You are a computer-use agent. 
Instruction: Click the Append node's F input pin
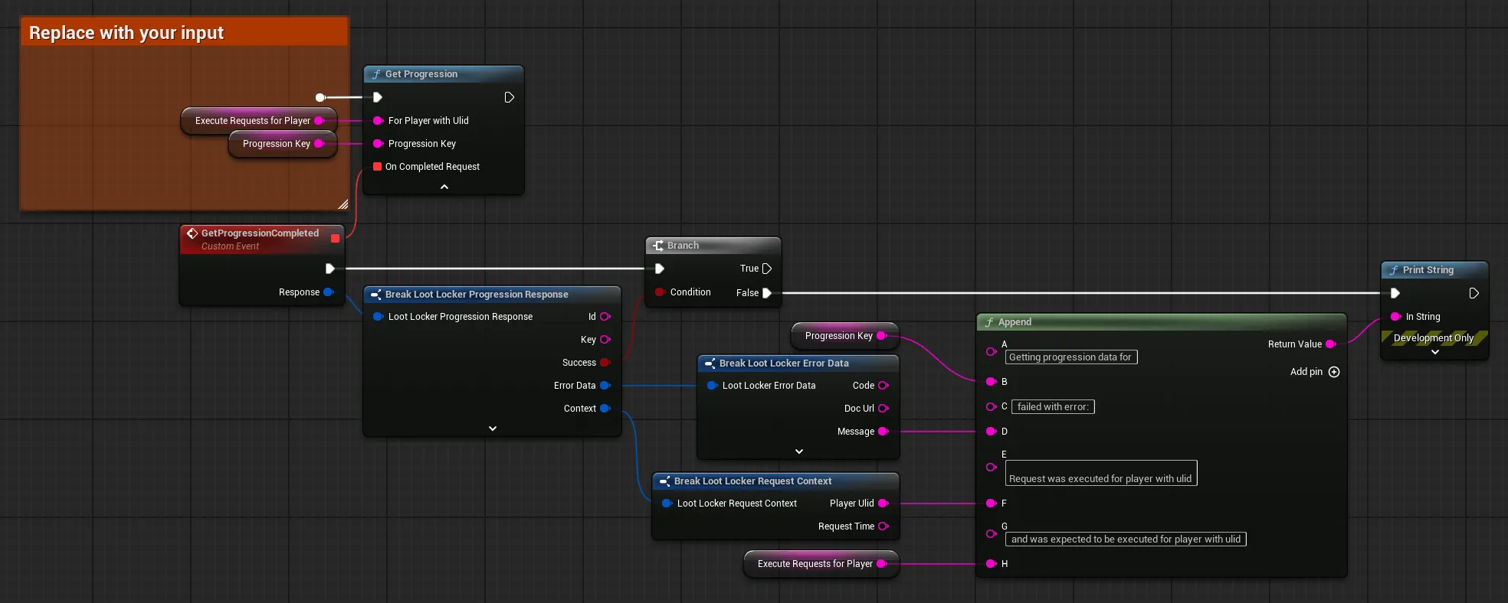click(991, 504)
